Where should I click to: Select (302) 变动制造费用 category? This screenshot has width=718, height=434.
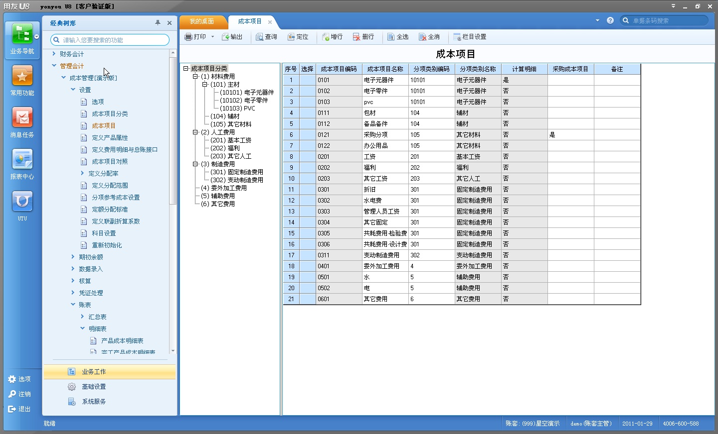(x=237, y=180)
